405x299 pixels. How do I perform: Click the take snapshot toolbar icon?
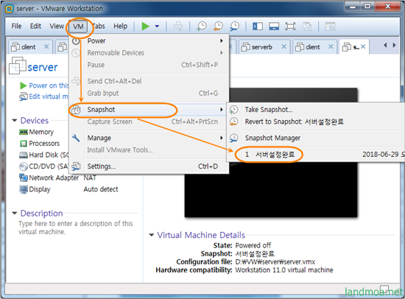[x=202, y=26]
